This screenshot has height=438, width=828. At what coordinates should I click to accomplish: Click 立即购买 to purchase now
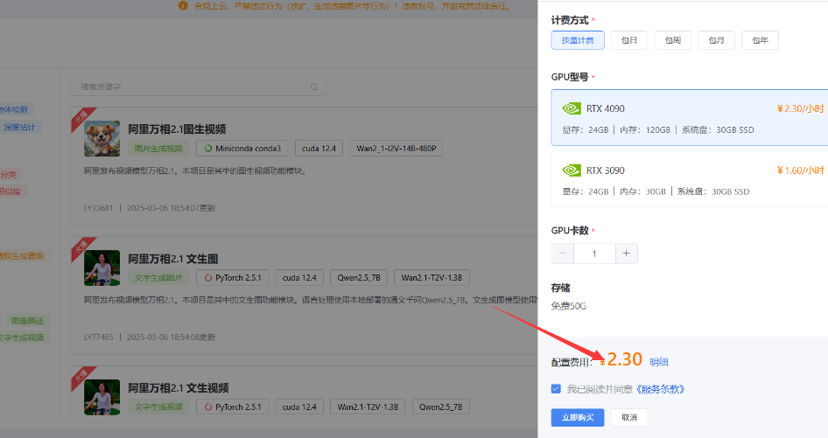(x=578, y=417)
